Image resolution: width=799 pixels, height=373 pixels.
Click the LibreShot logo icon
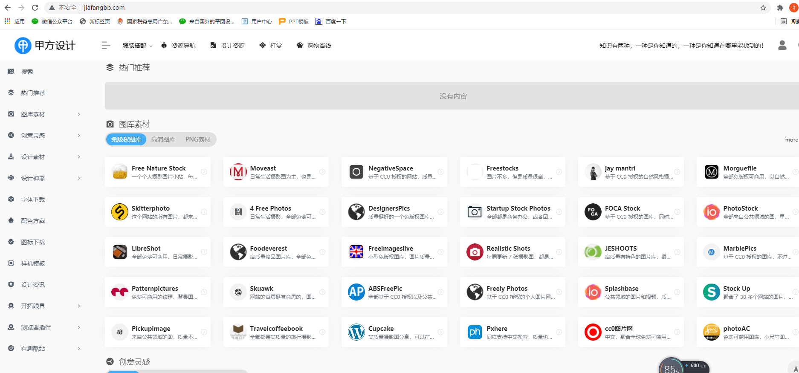120,252
